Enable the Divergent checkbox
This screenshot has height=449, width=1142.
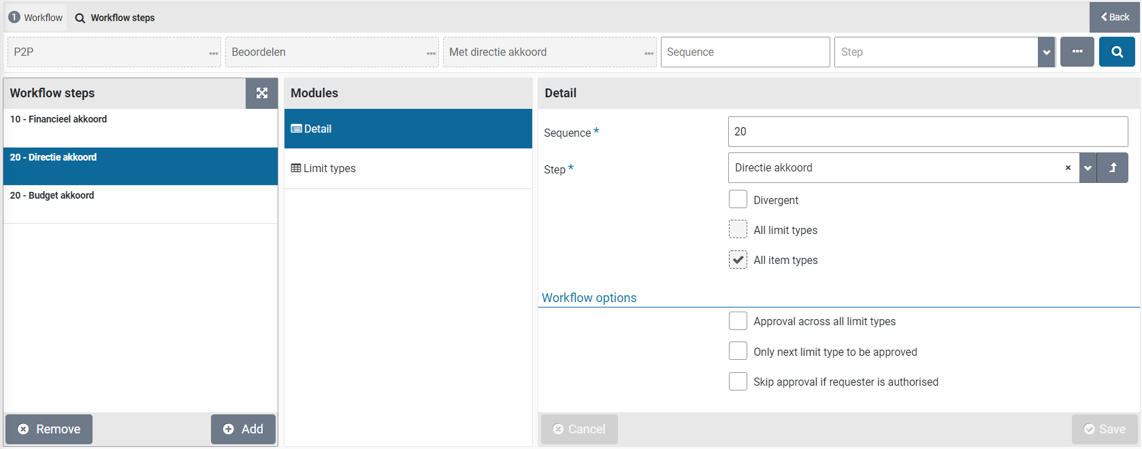point(738,199)
